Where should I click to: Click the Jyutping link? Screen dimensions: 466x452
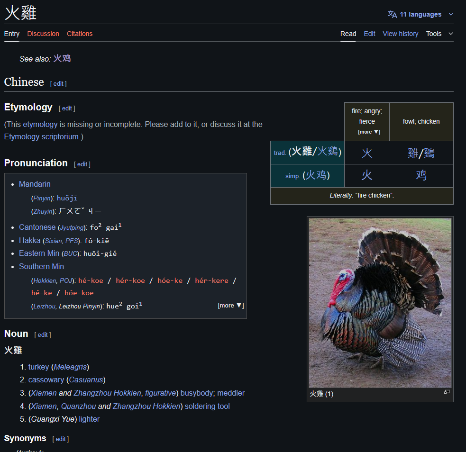[x=72, y=228]
